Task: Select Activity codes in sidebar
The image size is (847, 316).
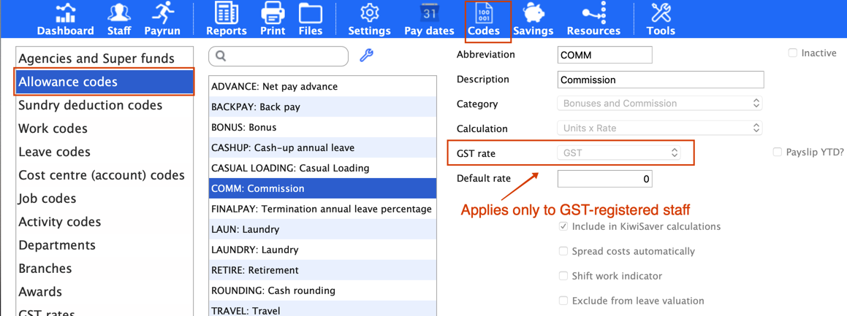Action: point(105,222)
